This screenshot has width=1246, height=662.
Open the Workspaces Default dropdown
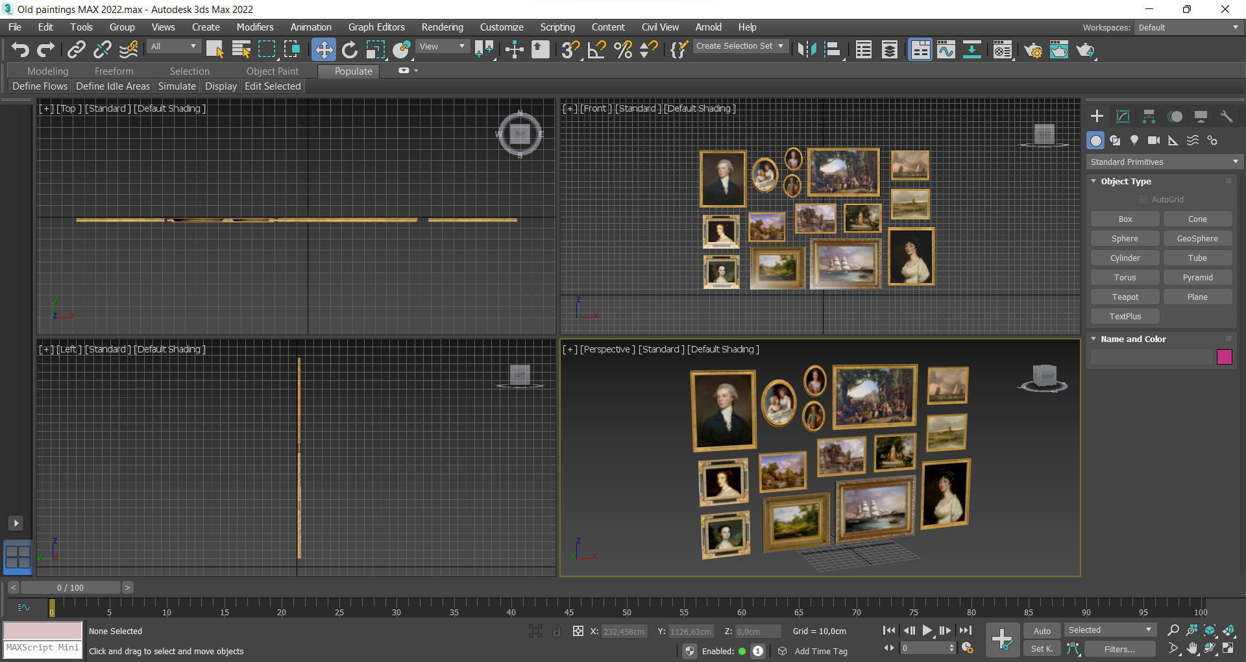tap(1188, 27)
